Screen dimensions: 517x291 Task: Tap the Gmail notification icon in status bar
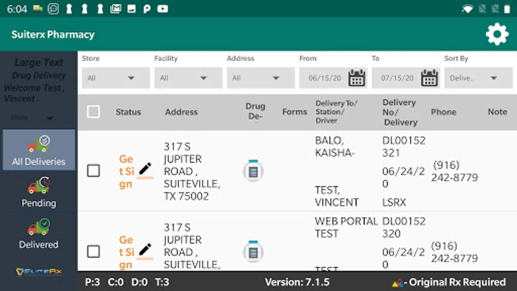(x=115, y=9)
